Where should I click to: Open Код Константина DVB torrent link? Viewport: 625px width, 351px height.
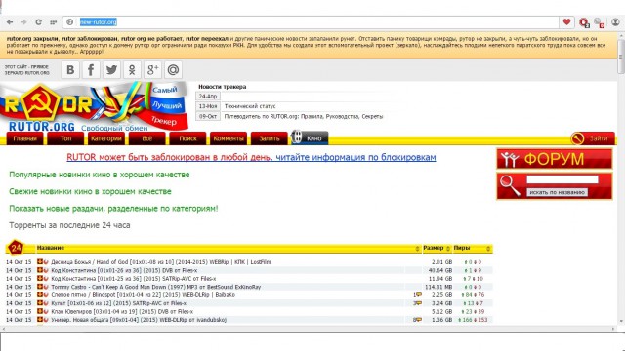click(x=124, y=271)
